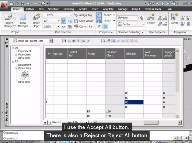Collapse the 30 tree node
Screen dimensions: 192x143
coord(13,48)
